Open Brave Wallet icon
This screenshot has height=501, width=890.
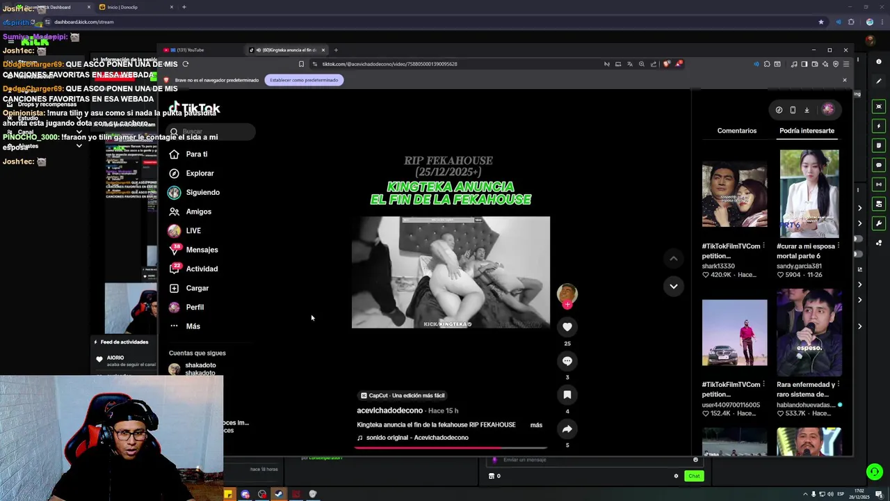pyautogui.click(x=815, y=64)
